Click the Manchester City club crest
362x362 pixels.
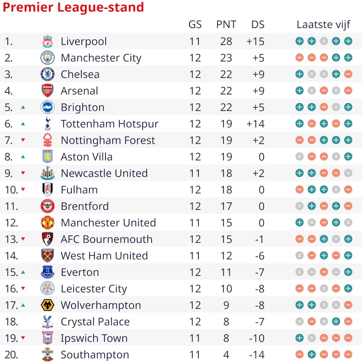coord(48,58)
